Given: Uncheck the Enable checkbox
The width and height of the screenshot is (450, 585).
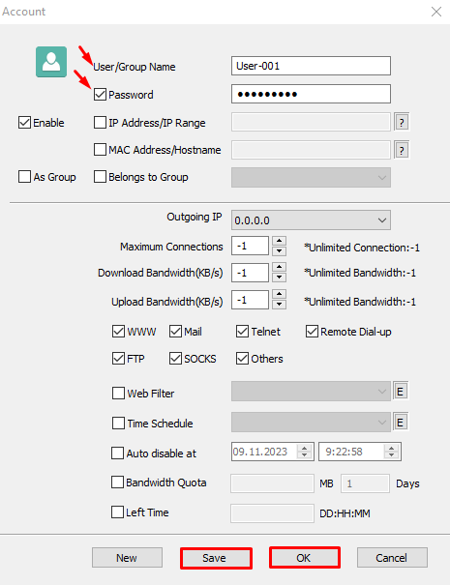Looking at the screenshot, I should point(24,123).
